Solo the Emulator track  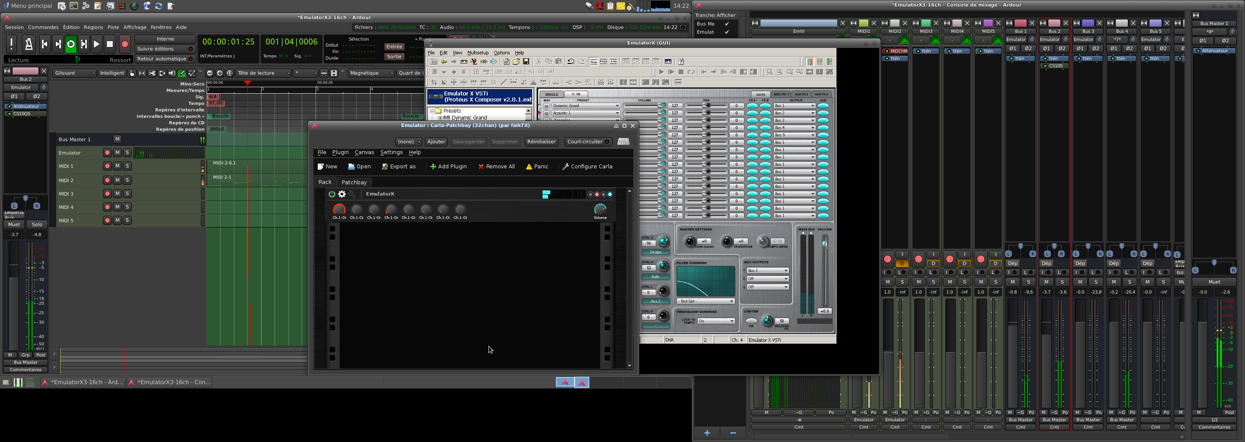(x=127, y=152)
